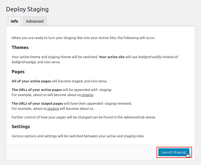Click the italic "Advanced" word in the paragraph
This screenshot has width=201, height=165.
pyautogui.click(x=131, y=117)
